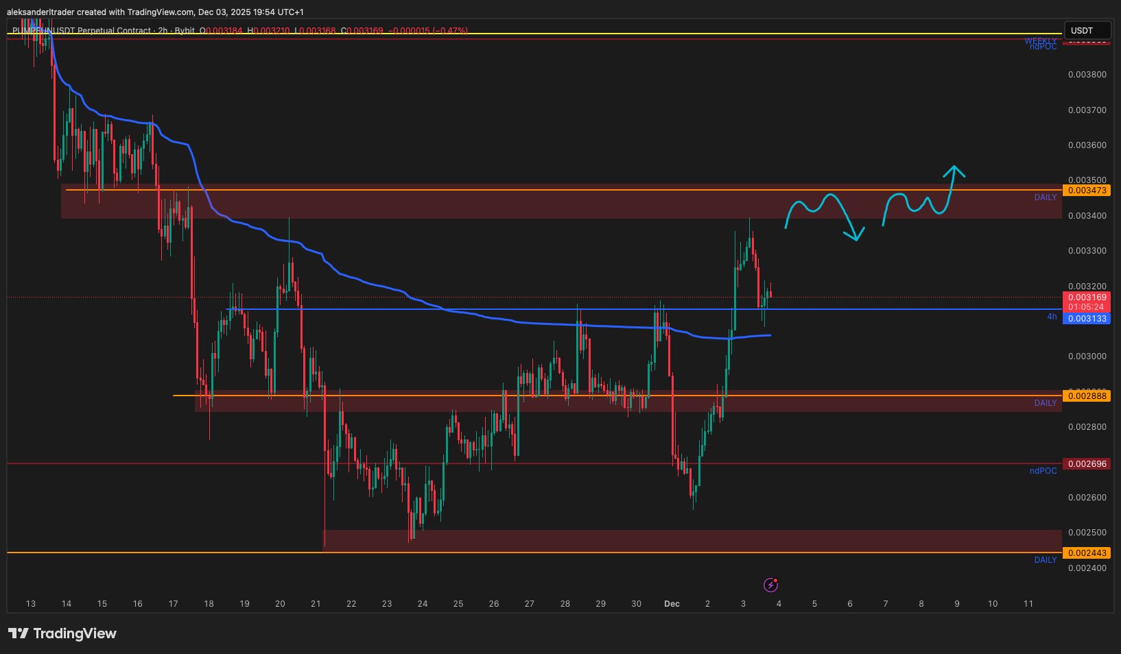Click the purple lightning bolt event icon
The width and height of the screenshot is (1121, 654).
pyautogui.click(x=771, y=585)
